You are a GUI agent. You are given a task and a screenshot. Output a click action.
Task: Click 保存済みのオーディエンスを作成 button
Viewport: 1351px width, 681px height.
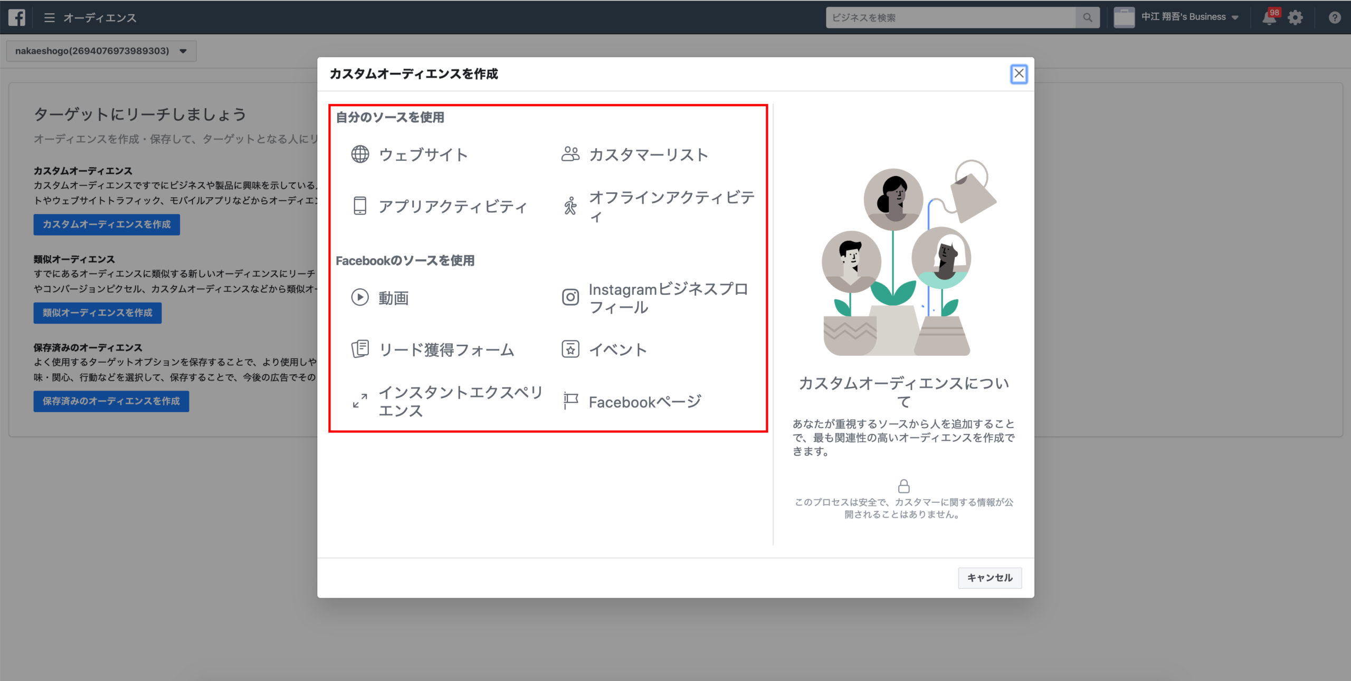click(x=111, y=402)
